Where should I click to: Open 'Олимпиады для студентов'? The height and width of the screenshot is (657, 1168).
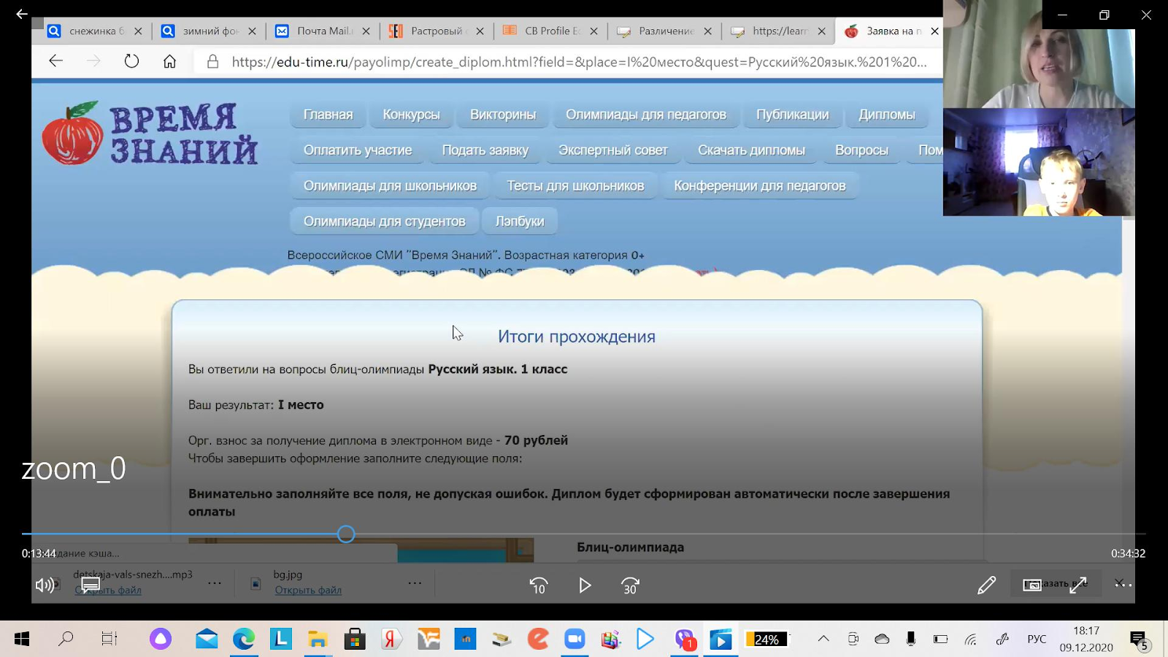click(x=384, y=221)
